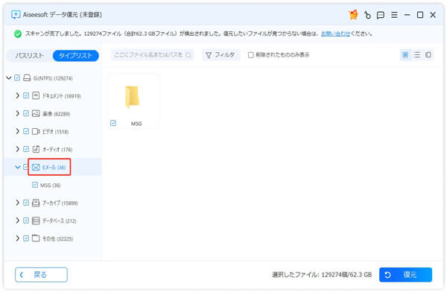The width and height of the screenshot is (447, 292).
Task: Switch to list view
Action: 416,55
